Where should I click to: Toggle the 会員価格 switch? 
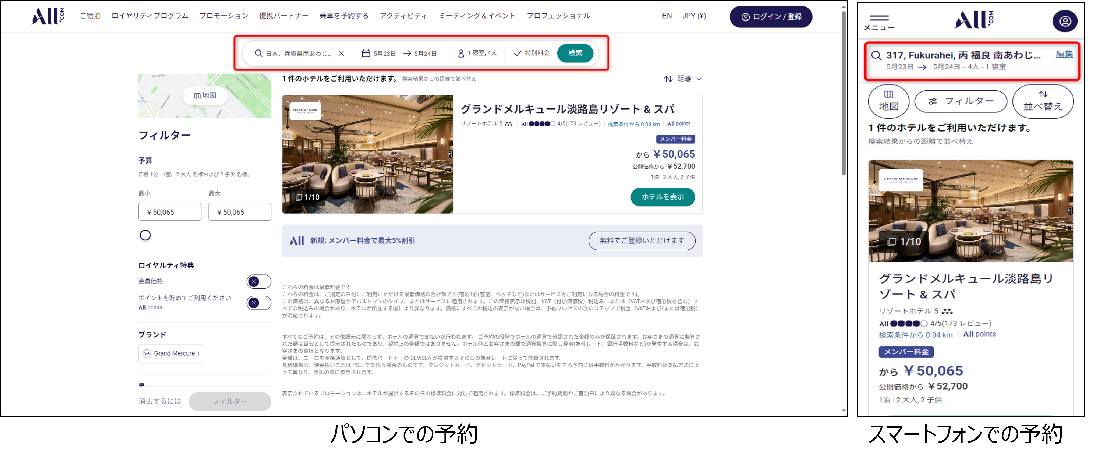pos(258,281)
